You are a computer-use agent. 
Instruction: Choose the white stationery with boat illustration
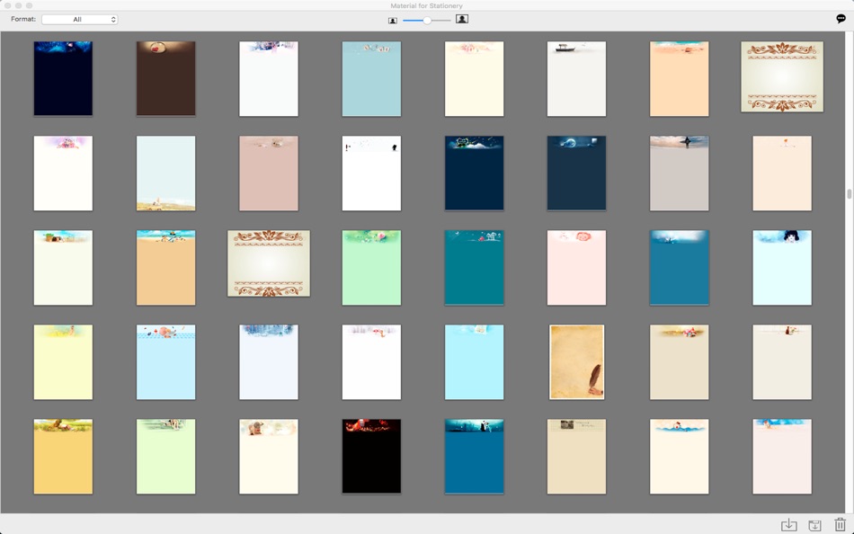[x=577, y=78]
